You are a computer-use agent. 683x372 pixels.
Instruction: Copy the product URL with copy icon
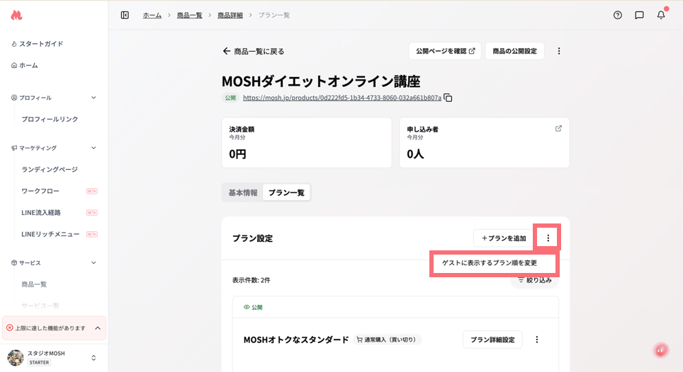pyautogui.click(x=448, y=98)
